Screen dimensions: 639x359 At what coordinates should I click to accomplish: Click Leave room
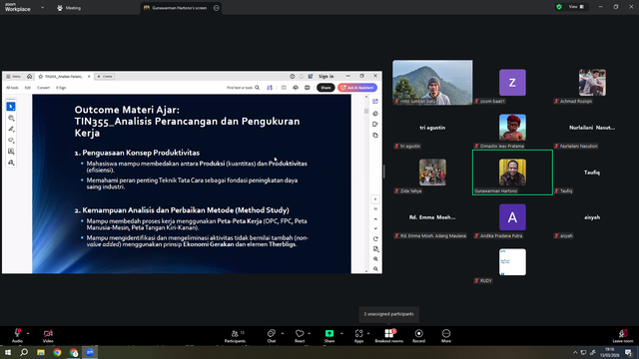[623, 336]
